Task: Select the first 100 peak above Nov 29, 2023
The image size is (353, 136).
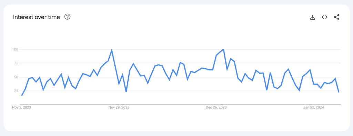Action: point(112,50)
